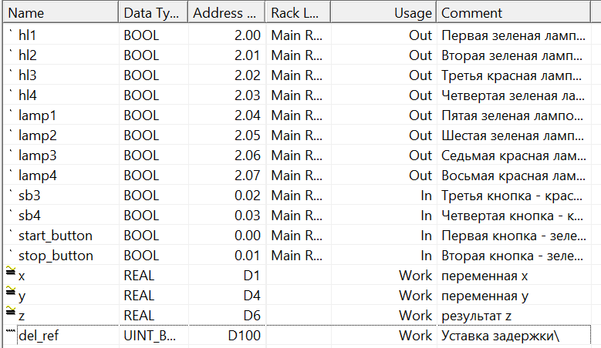Image resolution: width=601 pixels, height=348 pixels.
Task: Click address cell 2.06
Action: point(248,156)
